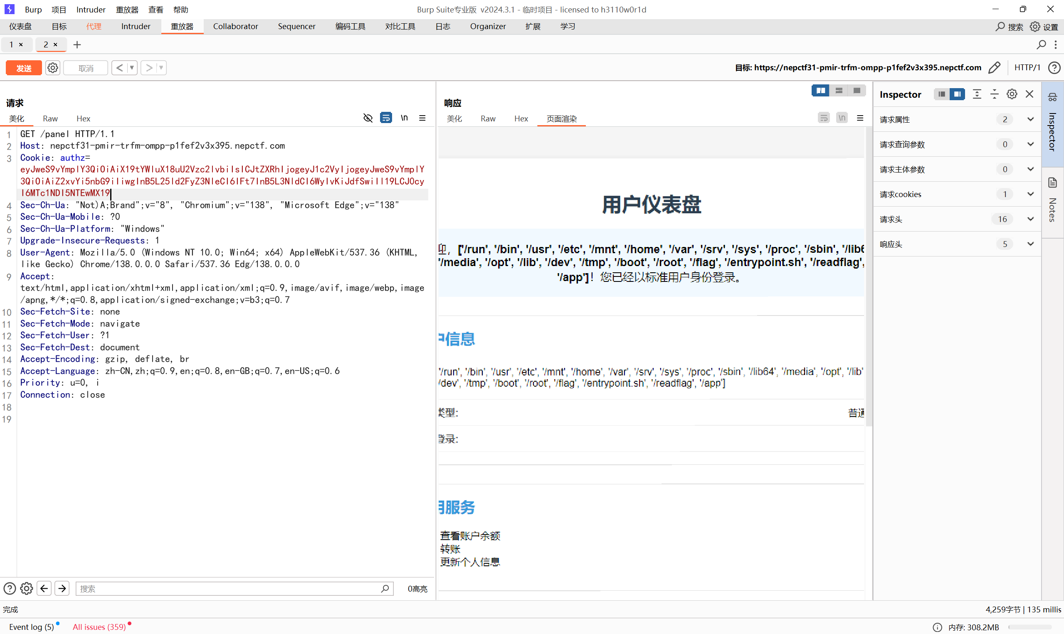Toggle response line wrap icon

(x=824, y=118)
